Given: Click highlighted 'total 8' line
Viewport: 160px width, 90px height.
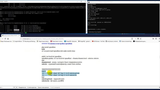Looking at the screenshot, I should pyautogui.click(x=44, y=71).
